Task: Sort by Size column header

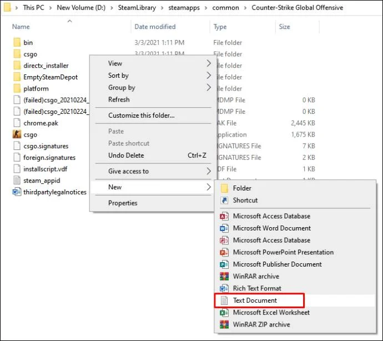Action: (x=284, y=27)
